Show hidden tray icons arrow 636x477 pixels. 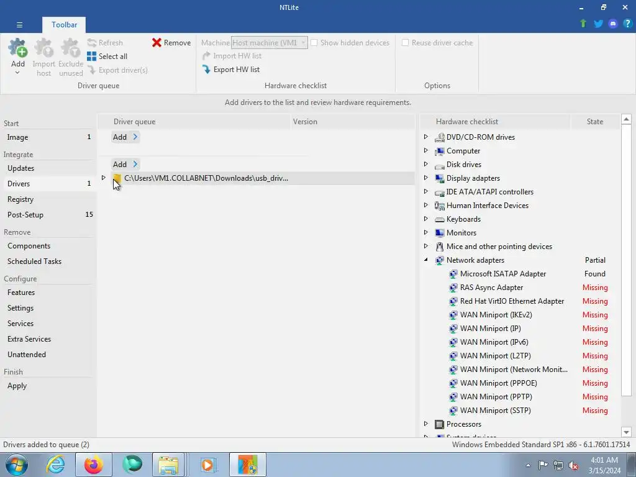point(528,465)
